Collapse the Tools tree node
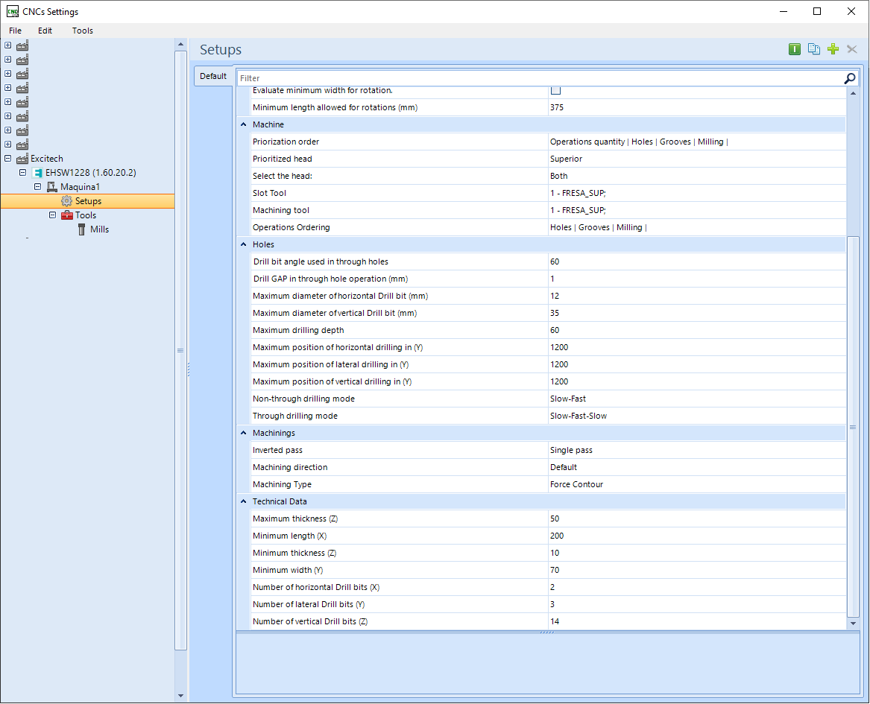The image size is (870, 704). click(x=52, y=215)
